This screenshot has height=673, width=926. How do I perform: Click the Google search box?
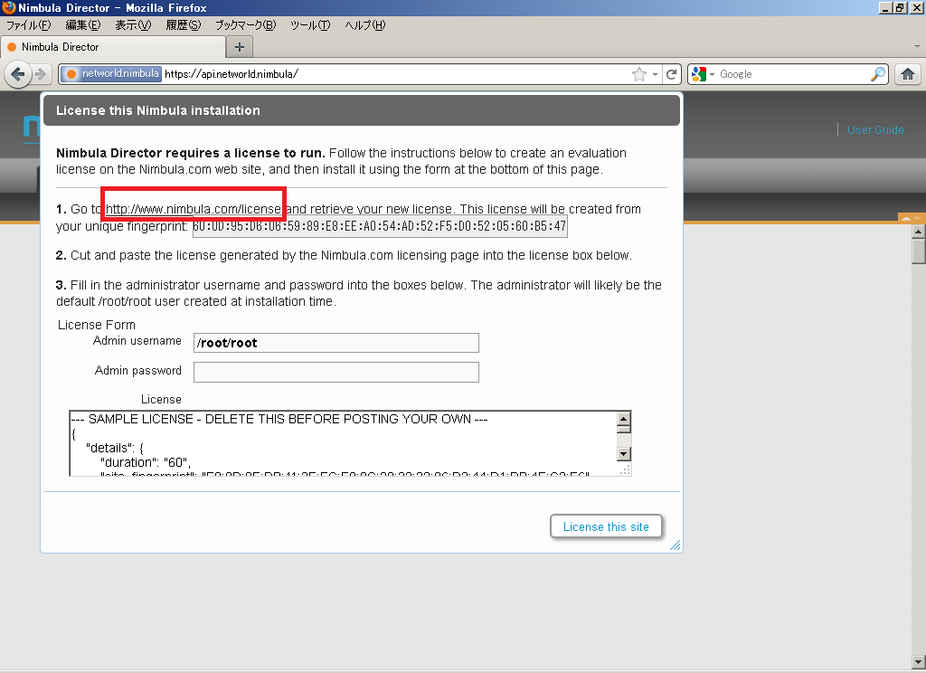tap(793, 74)
